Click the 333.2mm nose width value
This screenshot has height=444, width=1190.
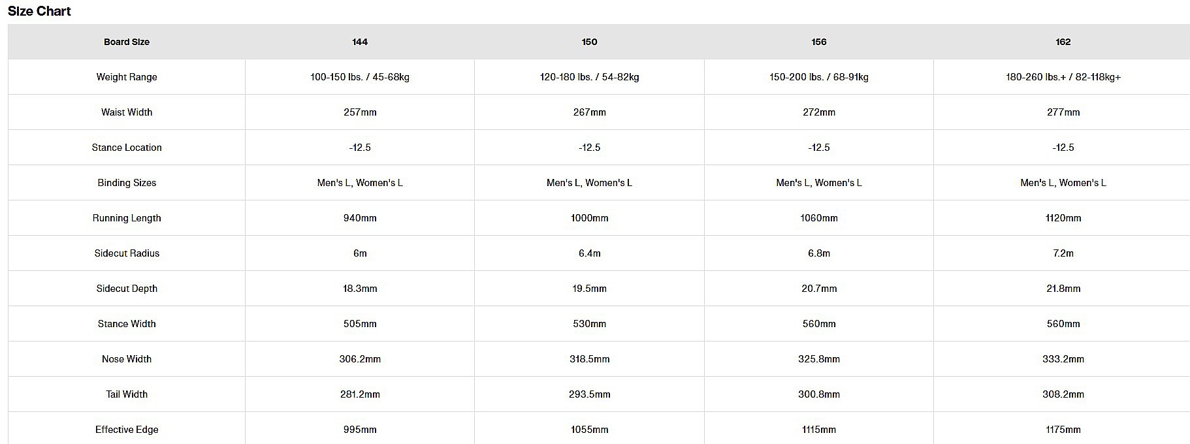(1063, 359)
